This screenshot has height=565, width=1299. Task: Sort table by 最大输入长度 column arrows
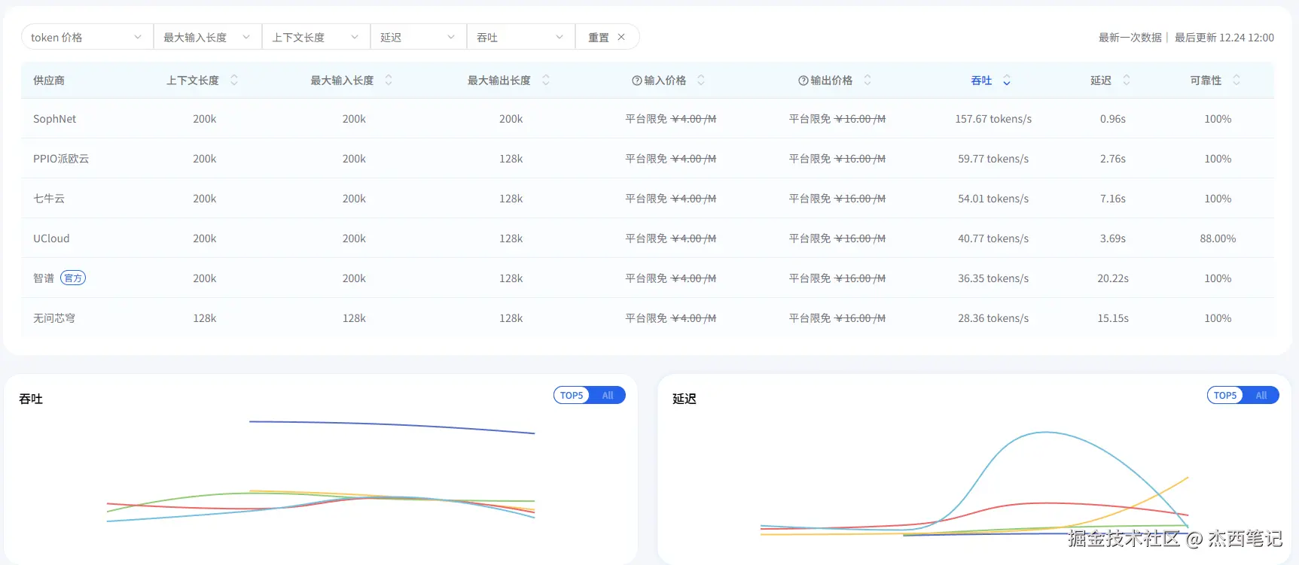coord(389,80)
